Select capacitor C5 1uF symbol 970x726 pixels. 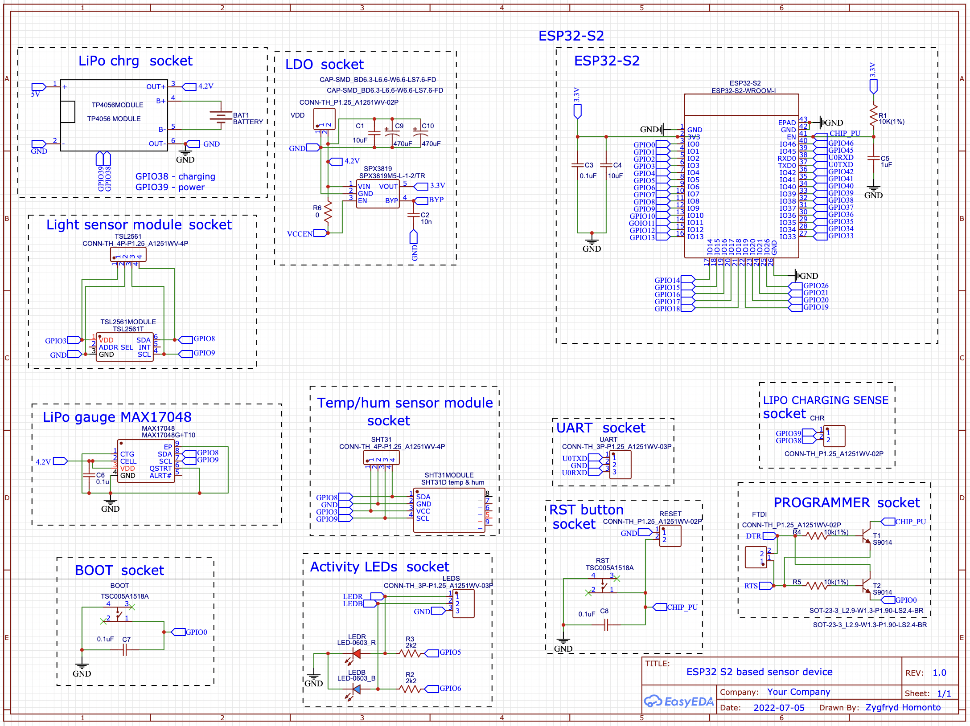pyautogui.click(x=873, y=158)
